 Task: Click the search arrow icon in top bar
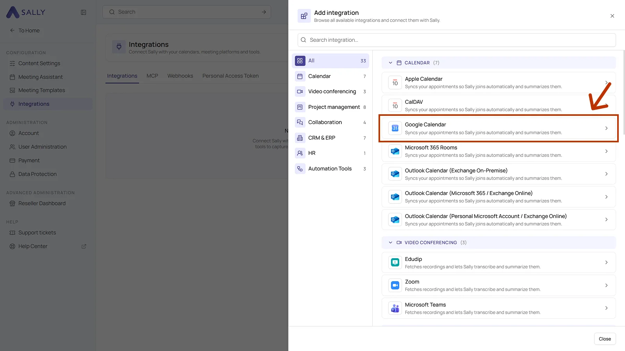[x=264, y=12]
